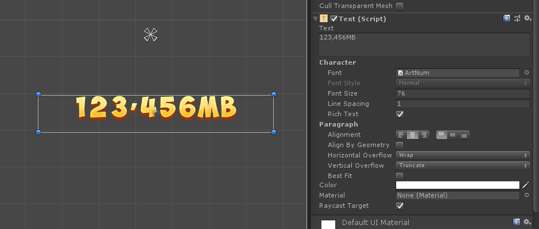Set vertical alignment to bottom
Image resolution: width=539 pixels, height=229 pixels.
click(464, 135)
